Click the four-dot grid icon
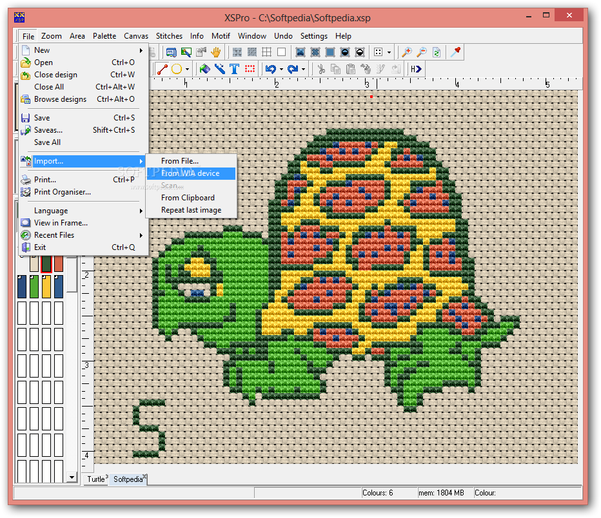Image resolution: width=601 pixels, height=518 pixels. 379,52
